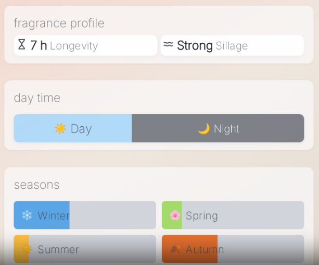Click the Summer season bar
Viewport: 319px width, 265px height.
(x=85, y=249)
